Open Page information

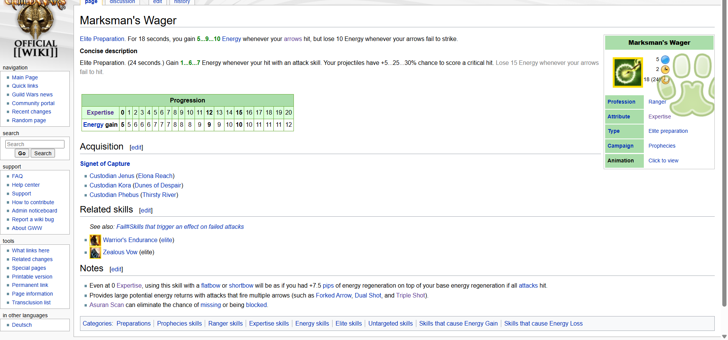[32, 294]
